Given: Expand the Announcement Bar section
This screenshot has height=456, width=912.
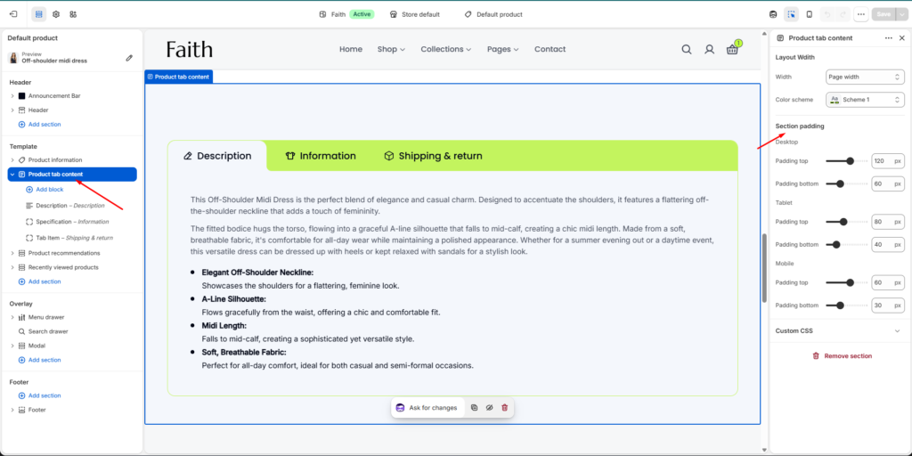Looking at the screenshot, I should coord(12,96).
